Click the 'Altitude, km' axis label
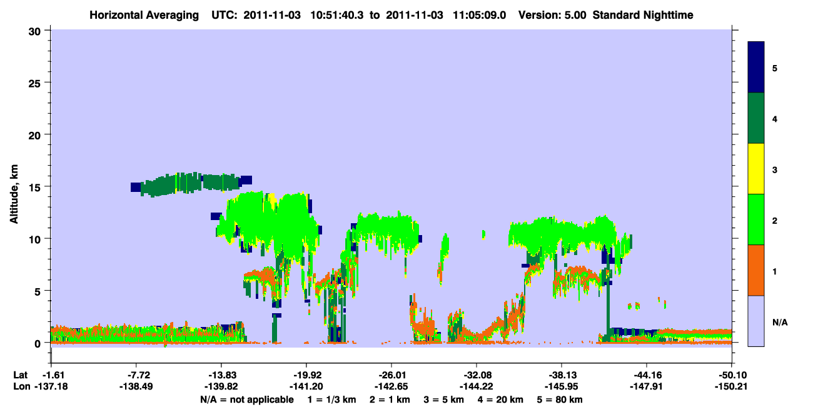The image size is (813, 417). click(13, 193)
